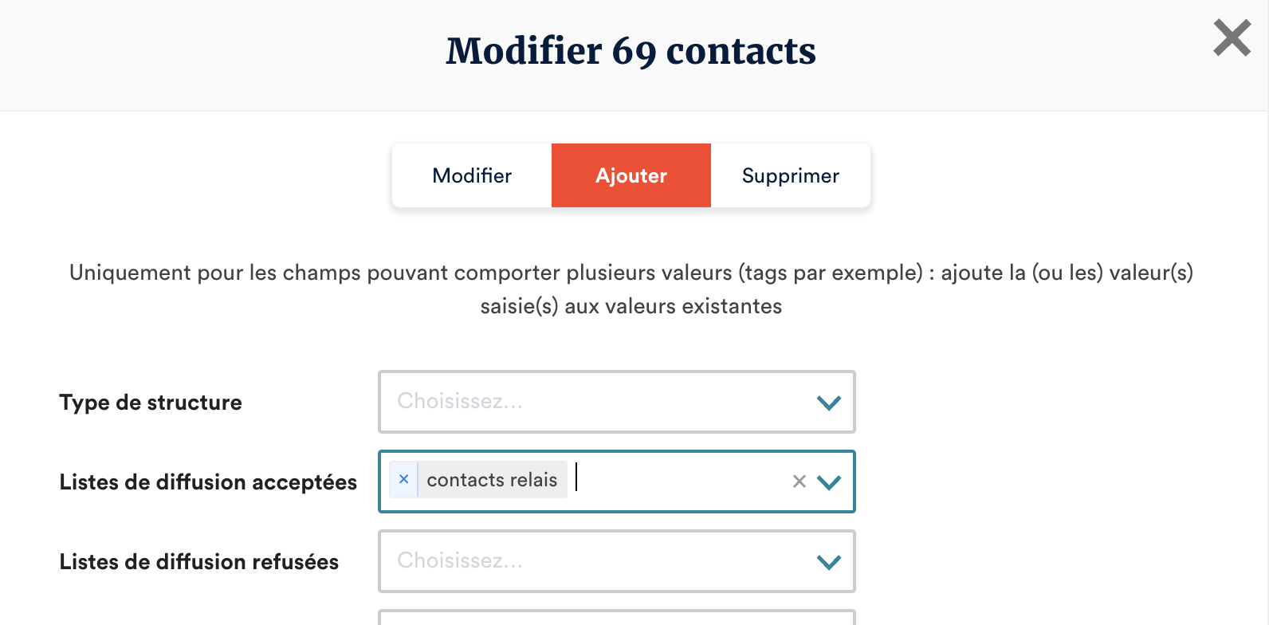Click empty space right of Type de structure field
Viewport: 1269px width, 625px height.
coord(1036,403)
